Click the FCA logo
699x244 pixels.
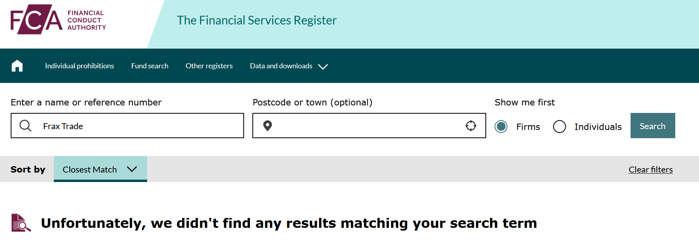58,19
